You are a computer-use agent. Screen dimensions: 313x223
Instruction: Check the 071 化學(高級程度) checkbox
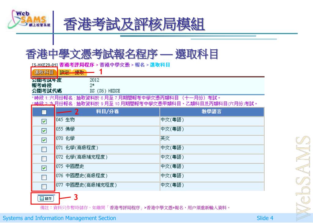tap(44, 149)
